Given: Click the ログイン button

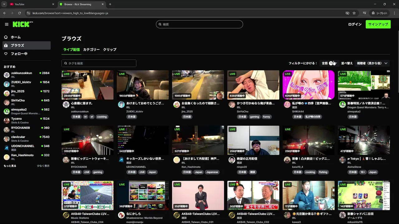Looking at the screenshot, I should [355, 24].
